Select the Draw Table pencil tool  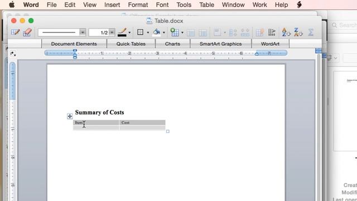point(15,32)
